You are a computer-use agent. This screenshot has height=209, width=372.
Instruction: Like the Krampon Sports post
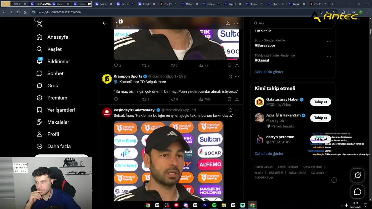point(174,99)
